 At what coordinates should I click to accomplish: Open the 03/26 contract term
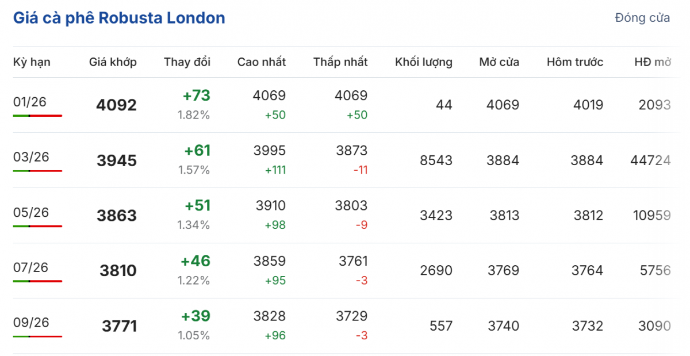(31, 157)
